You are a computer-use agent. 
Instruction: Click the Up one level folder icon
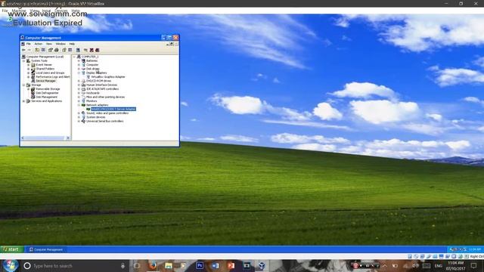(x=37, y=50)
